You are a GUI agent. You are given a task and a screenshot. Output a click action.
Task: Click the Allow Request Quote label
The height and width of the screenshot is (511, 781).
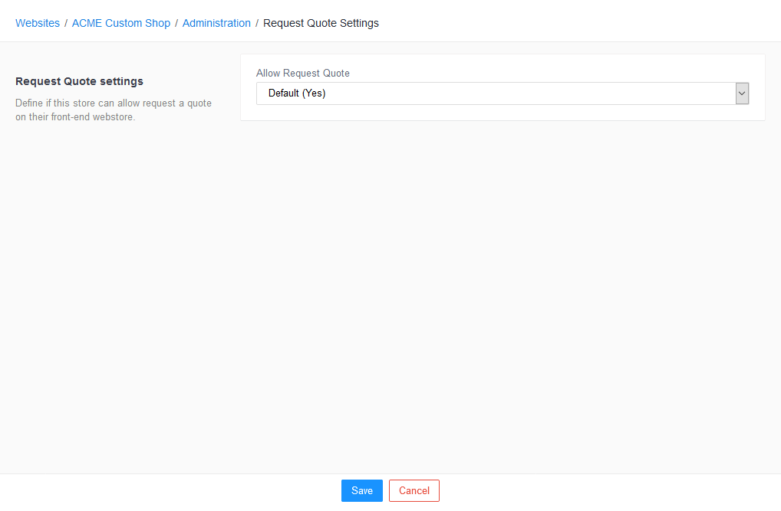point(302,73)
